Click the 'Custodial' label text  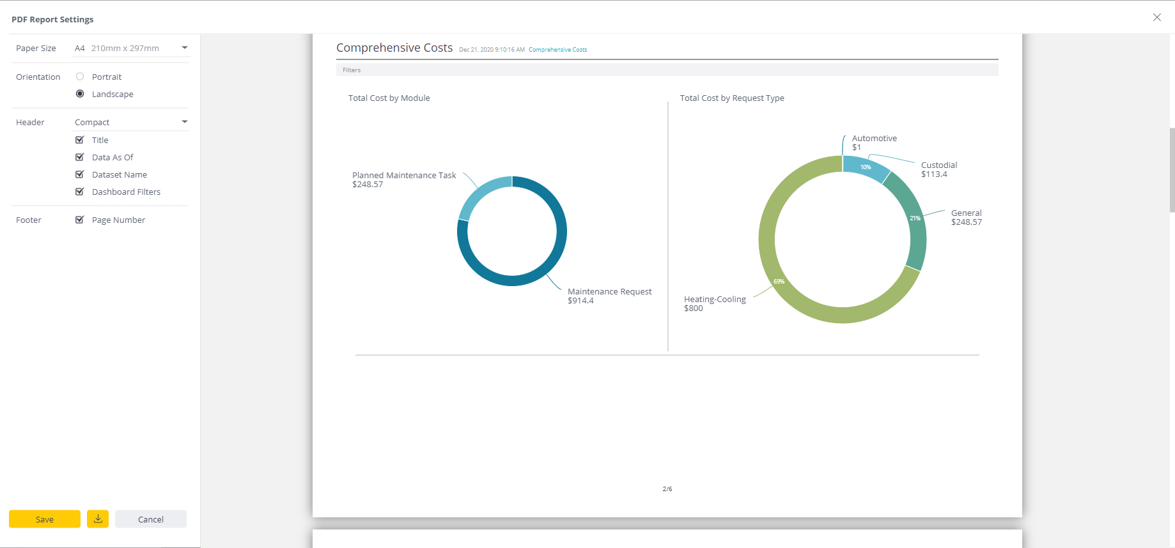click(939, 165)
